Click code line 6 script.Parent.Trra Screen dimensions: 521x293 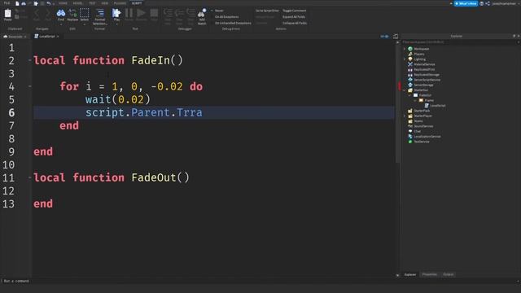click(x=144, y=112)
